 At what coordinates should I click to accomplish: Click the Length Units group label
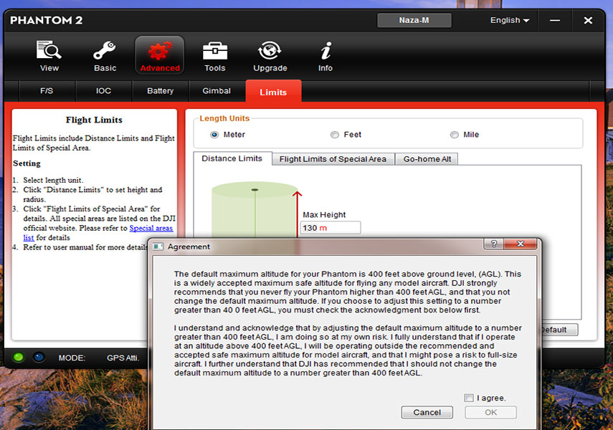pyautogui.click(x=224, y=118)
